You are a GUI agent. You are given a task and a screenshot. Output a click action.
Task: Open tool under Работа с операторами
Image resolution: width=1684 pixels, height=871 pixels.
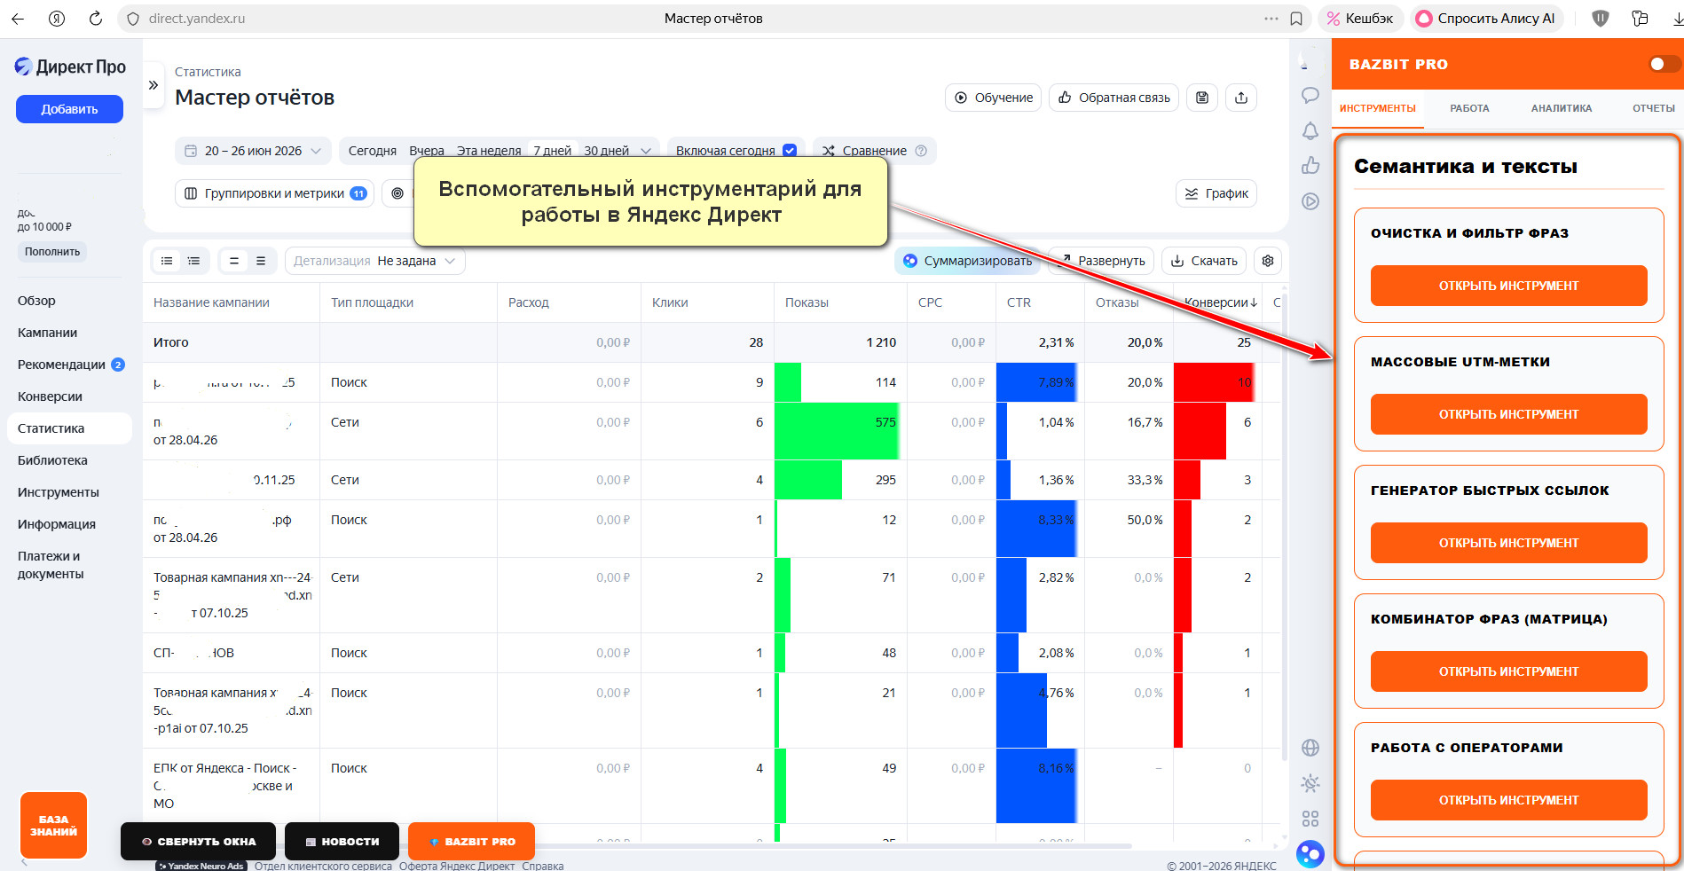click(1508, 800)
